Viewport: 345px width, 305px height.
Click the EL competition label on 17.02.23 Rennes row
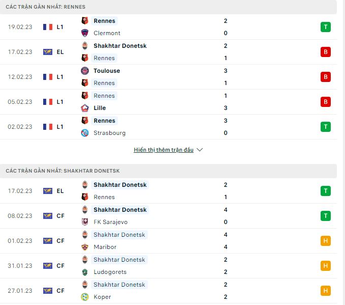click(60, 52)
